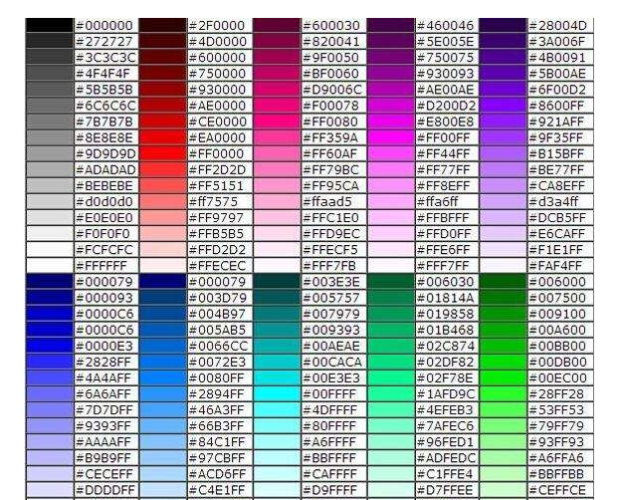Click the #FCFCFC hex code cell
Image resolution: width=618 pixels, height=500 pixels.
pos(106,250)
